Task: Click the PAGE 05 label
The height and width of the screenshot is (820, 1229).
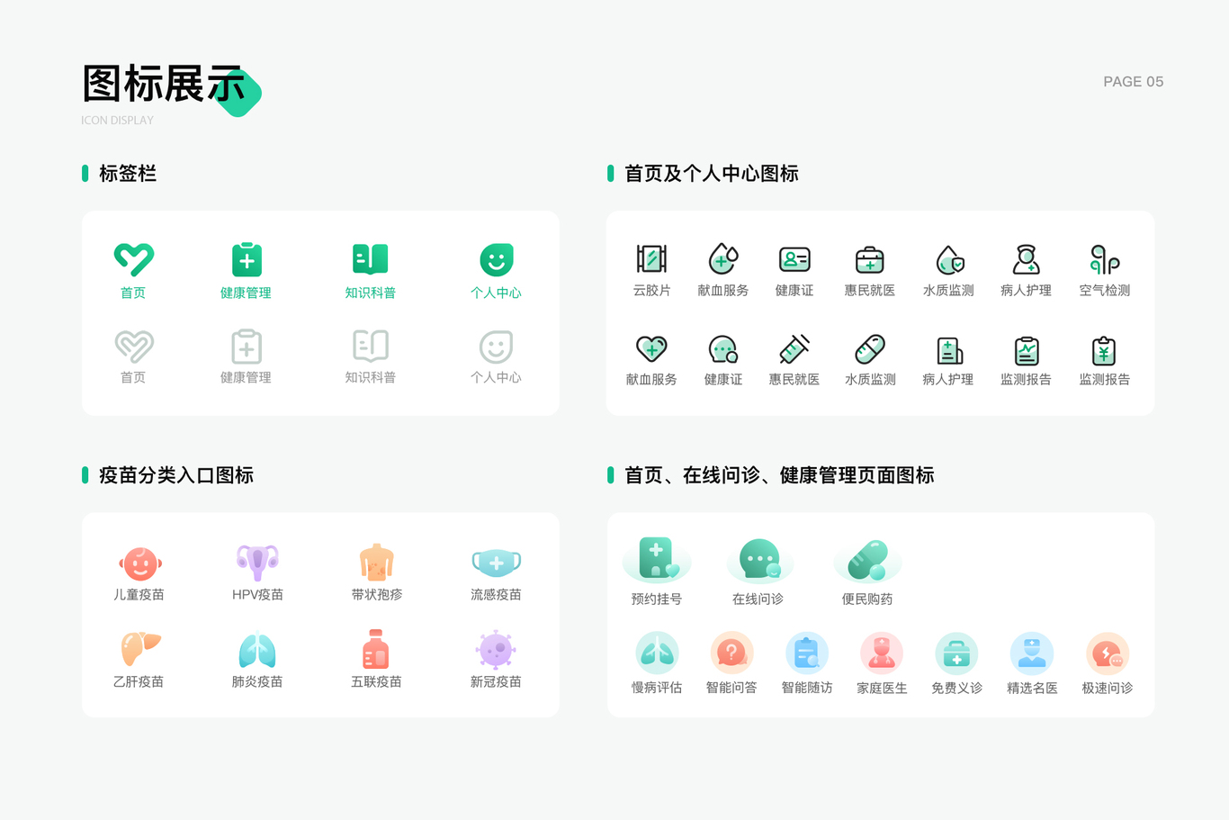Action: [x=1134, y=81]
